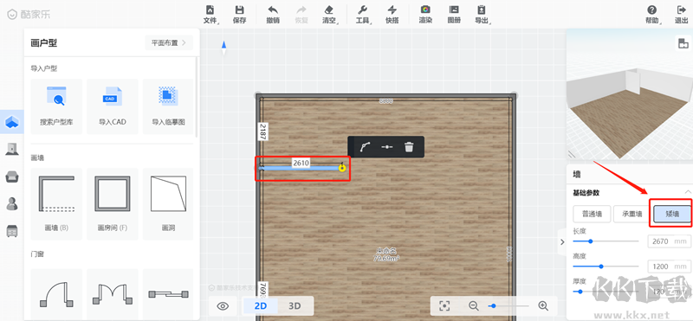Open the 平面布置 menu
Viewport: 693px width, 321px height.
[169, 43]
